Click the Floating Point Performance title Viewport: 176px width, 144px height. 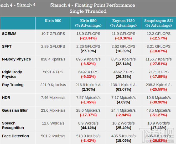[x=92, y=5]
